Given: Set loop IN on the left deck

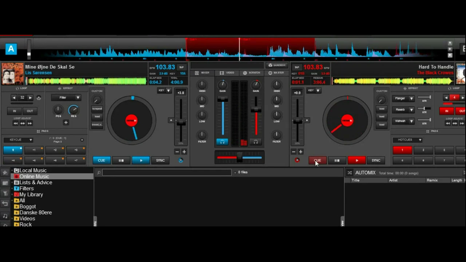Looking at the screenshot, I should pyautogui.click(x=14, y=111).
